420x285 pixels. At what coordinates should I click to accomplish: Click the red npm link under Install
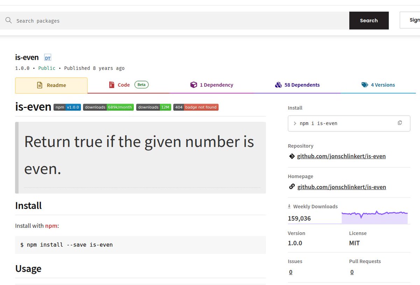(x=51, y=226)
